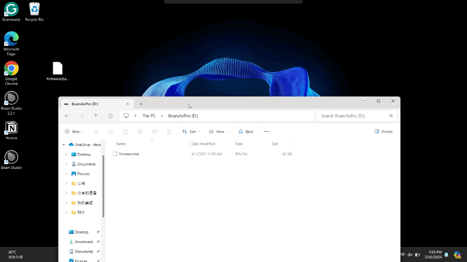Click the colorful Copilot tray icon
This screenshot has height=262, width=467.
tap(457, 255)
